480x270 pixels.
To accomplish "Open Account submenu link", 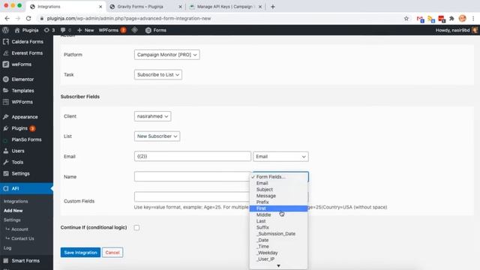I will coord(19,229).
